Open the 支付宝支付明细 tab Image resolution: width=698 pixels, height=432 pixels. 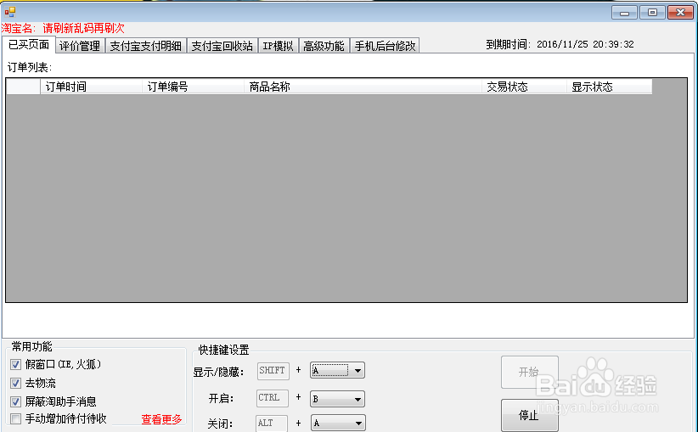[145, 46]
